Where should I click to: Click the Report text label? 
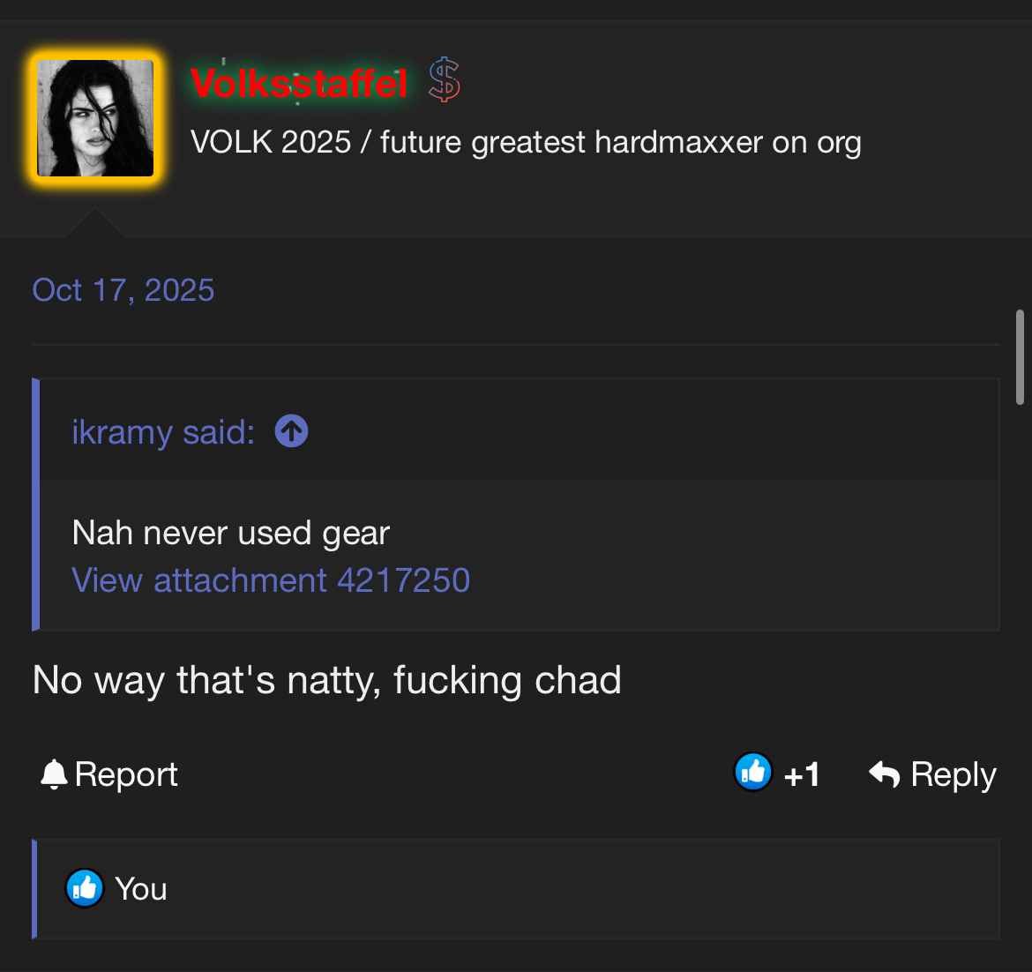point(126,774)
